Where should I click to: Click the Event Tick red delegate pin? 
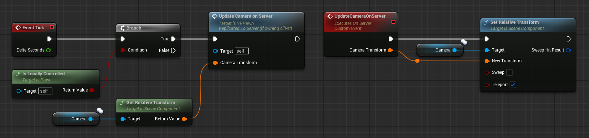[x=52, y=27]
